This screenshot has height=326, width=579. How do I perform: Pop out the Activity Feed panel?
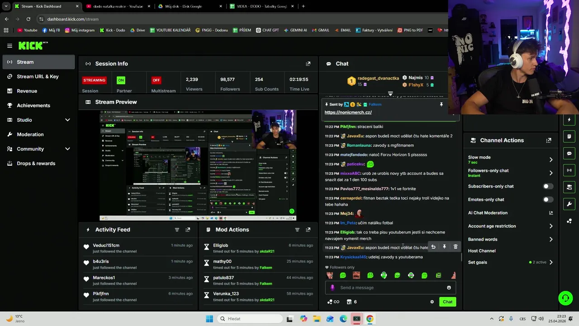click(188, 230)
